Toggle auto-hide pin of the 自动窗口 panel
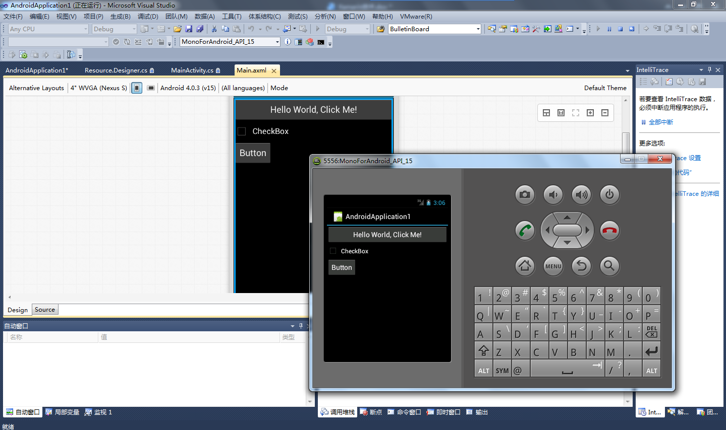This screenshot has height=430, width=726. coord(301,326)
